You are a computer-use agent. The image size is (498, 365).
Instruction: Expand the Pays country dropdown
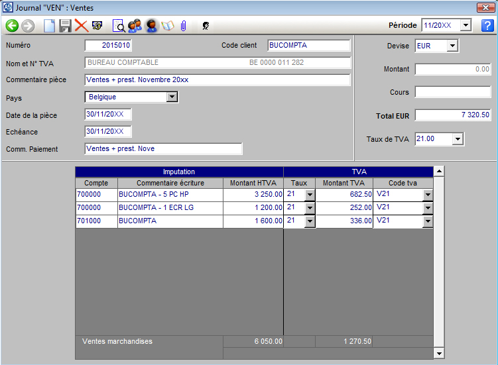pyautogui.click(x=172, y=97)
